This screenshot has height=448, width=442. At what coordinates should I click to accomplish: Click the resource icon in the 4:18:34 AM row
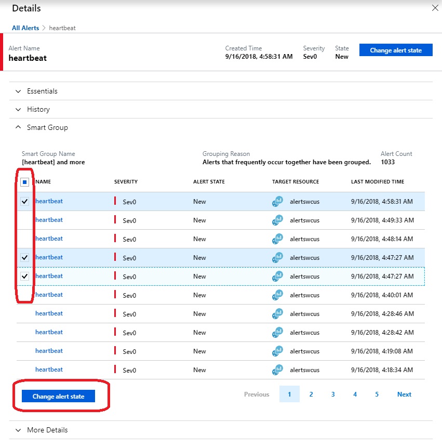coord(278,370)
